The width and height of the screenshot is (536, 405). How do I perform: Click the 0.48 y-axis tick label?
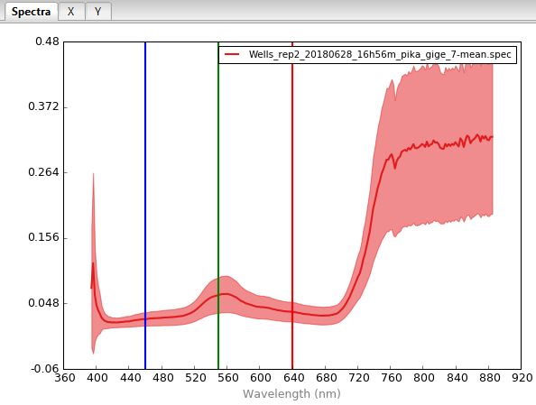47,41
